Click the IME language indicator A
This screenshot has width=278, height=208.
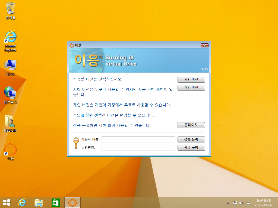[249, 203]
